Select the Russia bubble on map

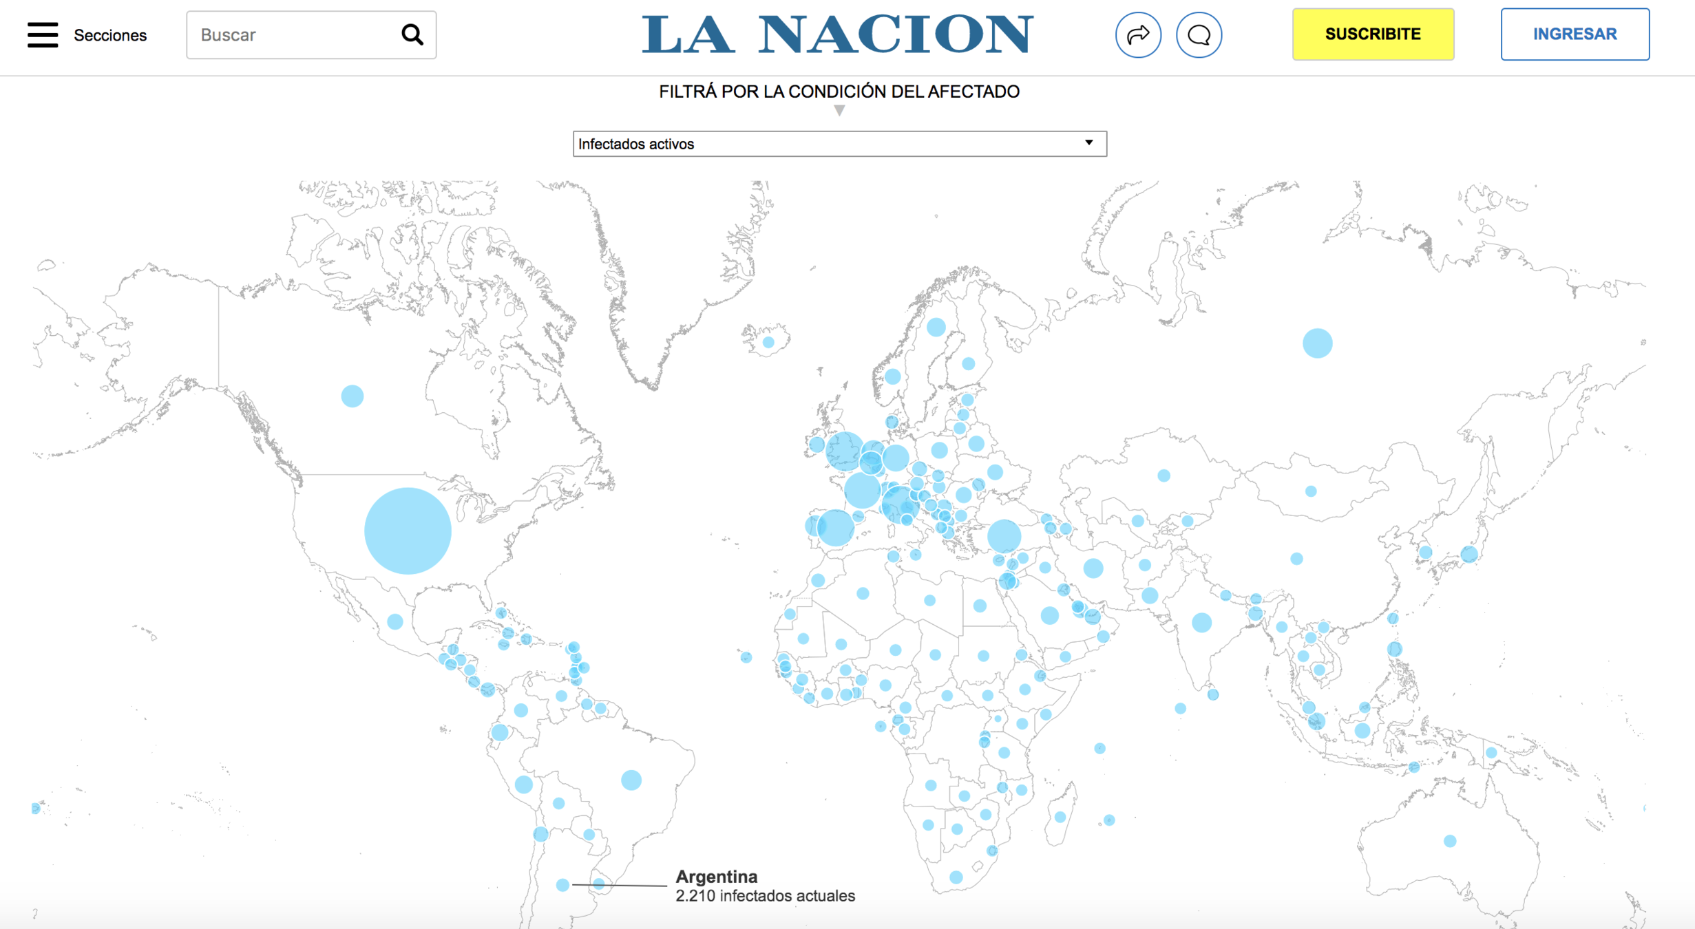(x=1317, y=343)
